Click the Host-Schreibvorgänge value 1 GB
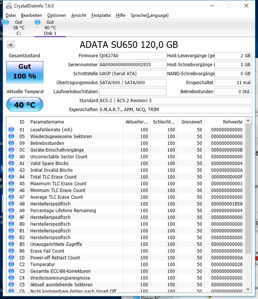258x299 pixels. click(x=233, y=65)
